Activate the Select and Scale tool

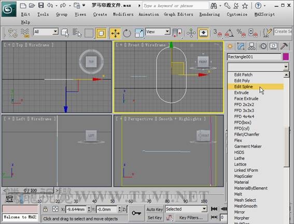[139, 33]
